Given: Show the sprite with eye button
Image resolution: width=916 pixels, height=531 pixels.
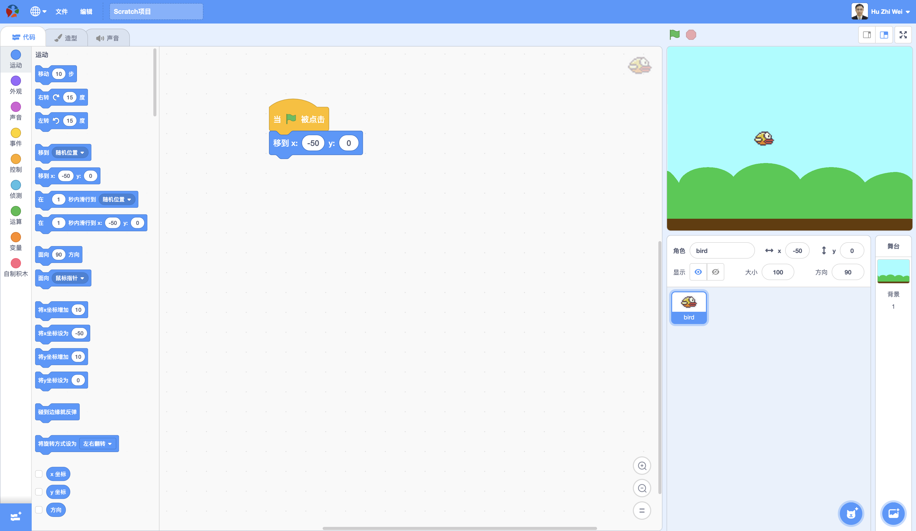Looking at the screenshot, I should [698, 272].
